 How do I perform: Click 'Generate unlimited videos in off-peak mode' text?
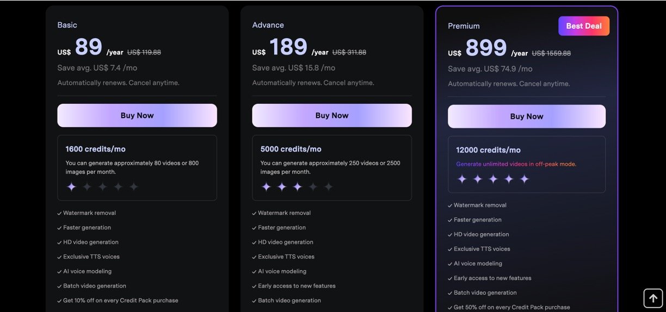pos(516,164)
